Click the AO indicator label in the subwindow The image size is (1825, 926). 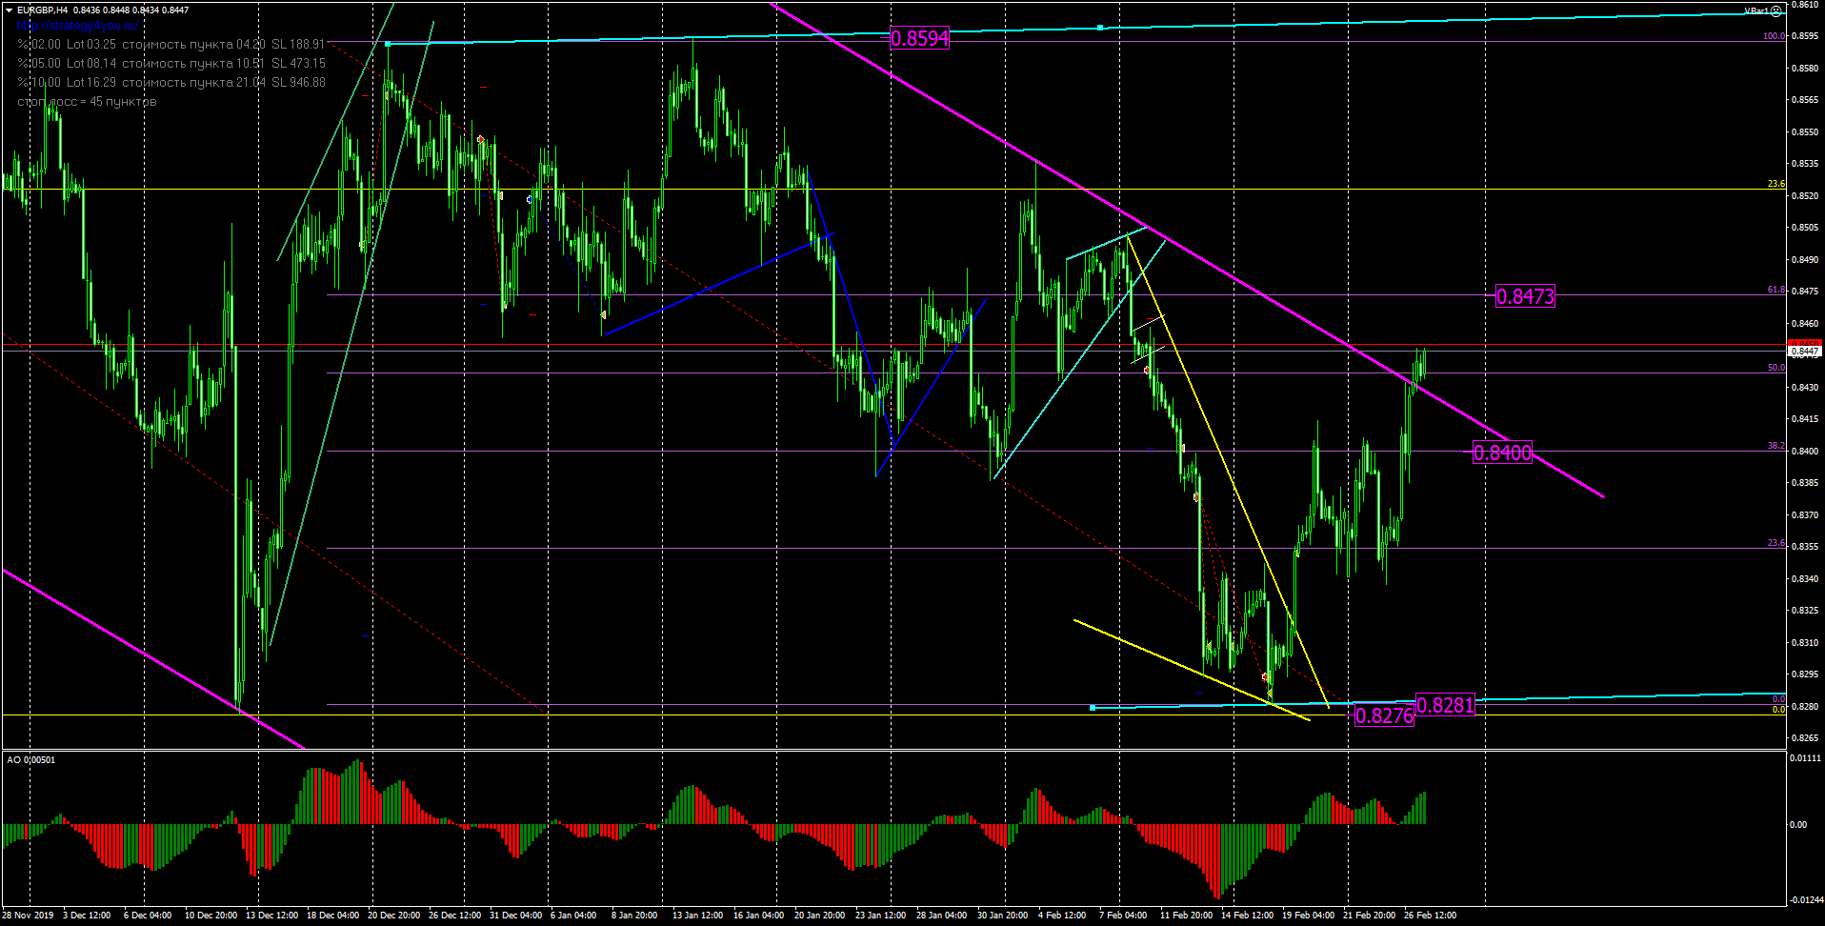pos(30,759)
